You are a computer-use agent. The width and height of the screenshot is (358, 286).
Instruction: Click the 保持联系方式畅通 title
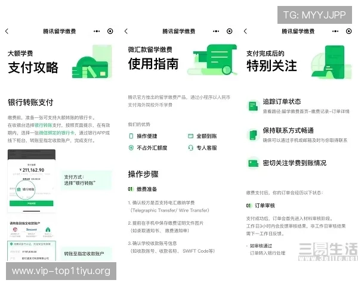tap(288, 130)
